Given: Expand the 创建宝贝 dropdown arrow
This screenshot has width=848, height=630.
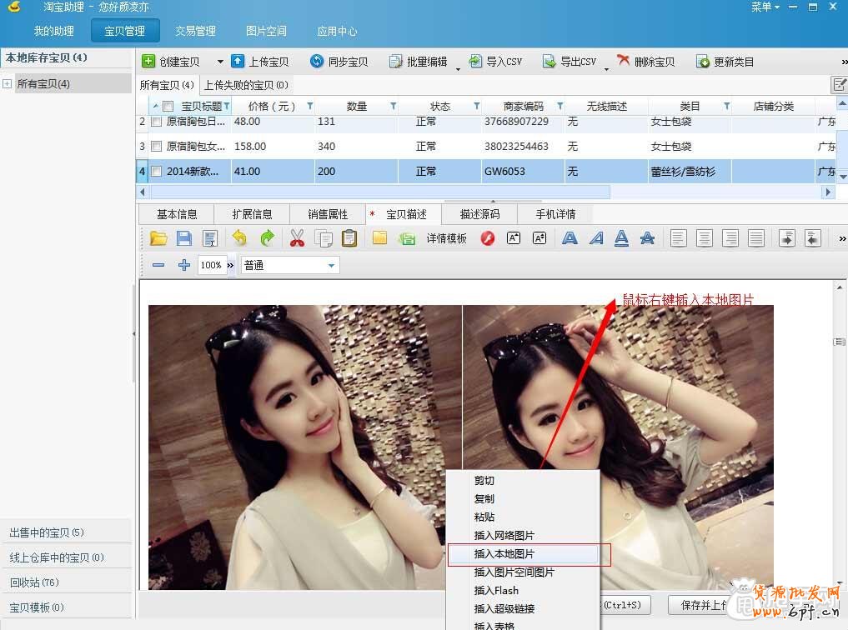Looking at the screenshot, I should pyautogui.click(x=220, y=60).
